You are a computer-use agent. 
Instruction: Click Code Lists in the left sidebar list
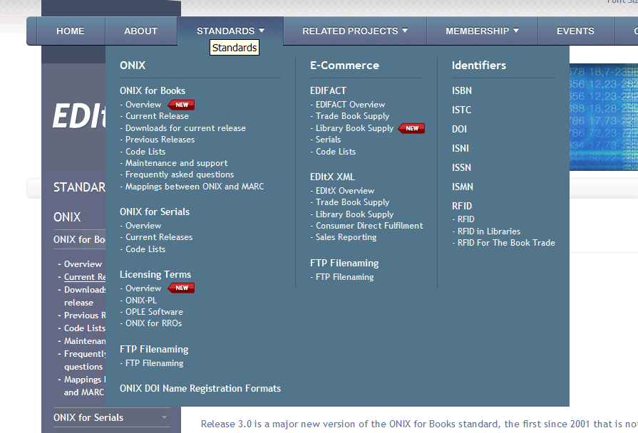click(x=85, y=328)
